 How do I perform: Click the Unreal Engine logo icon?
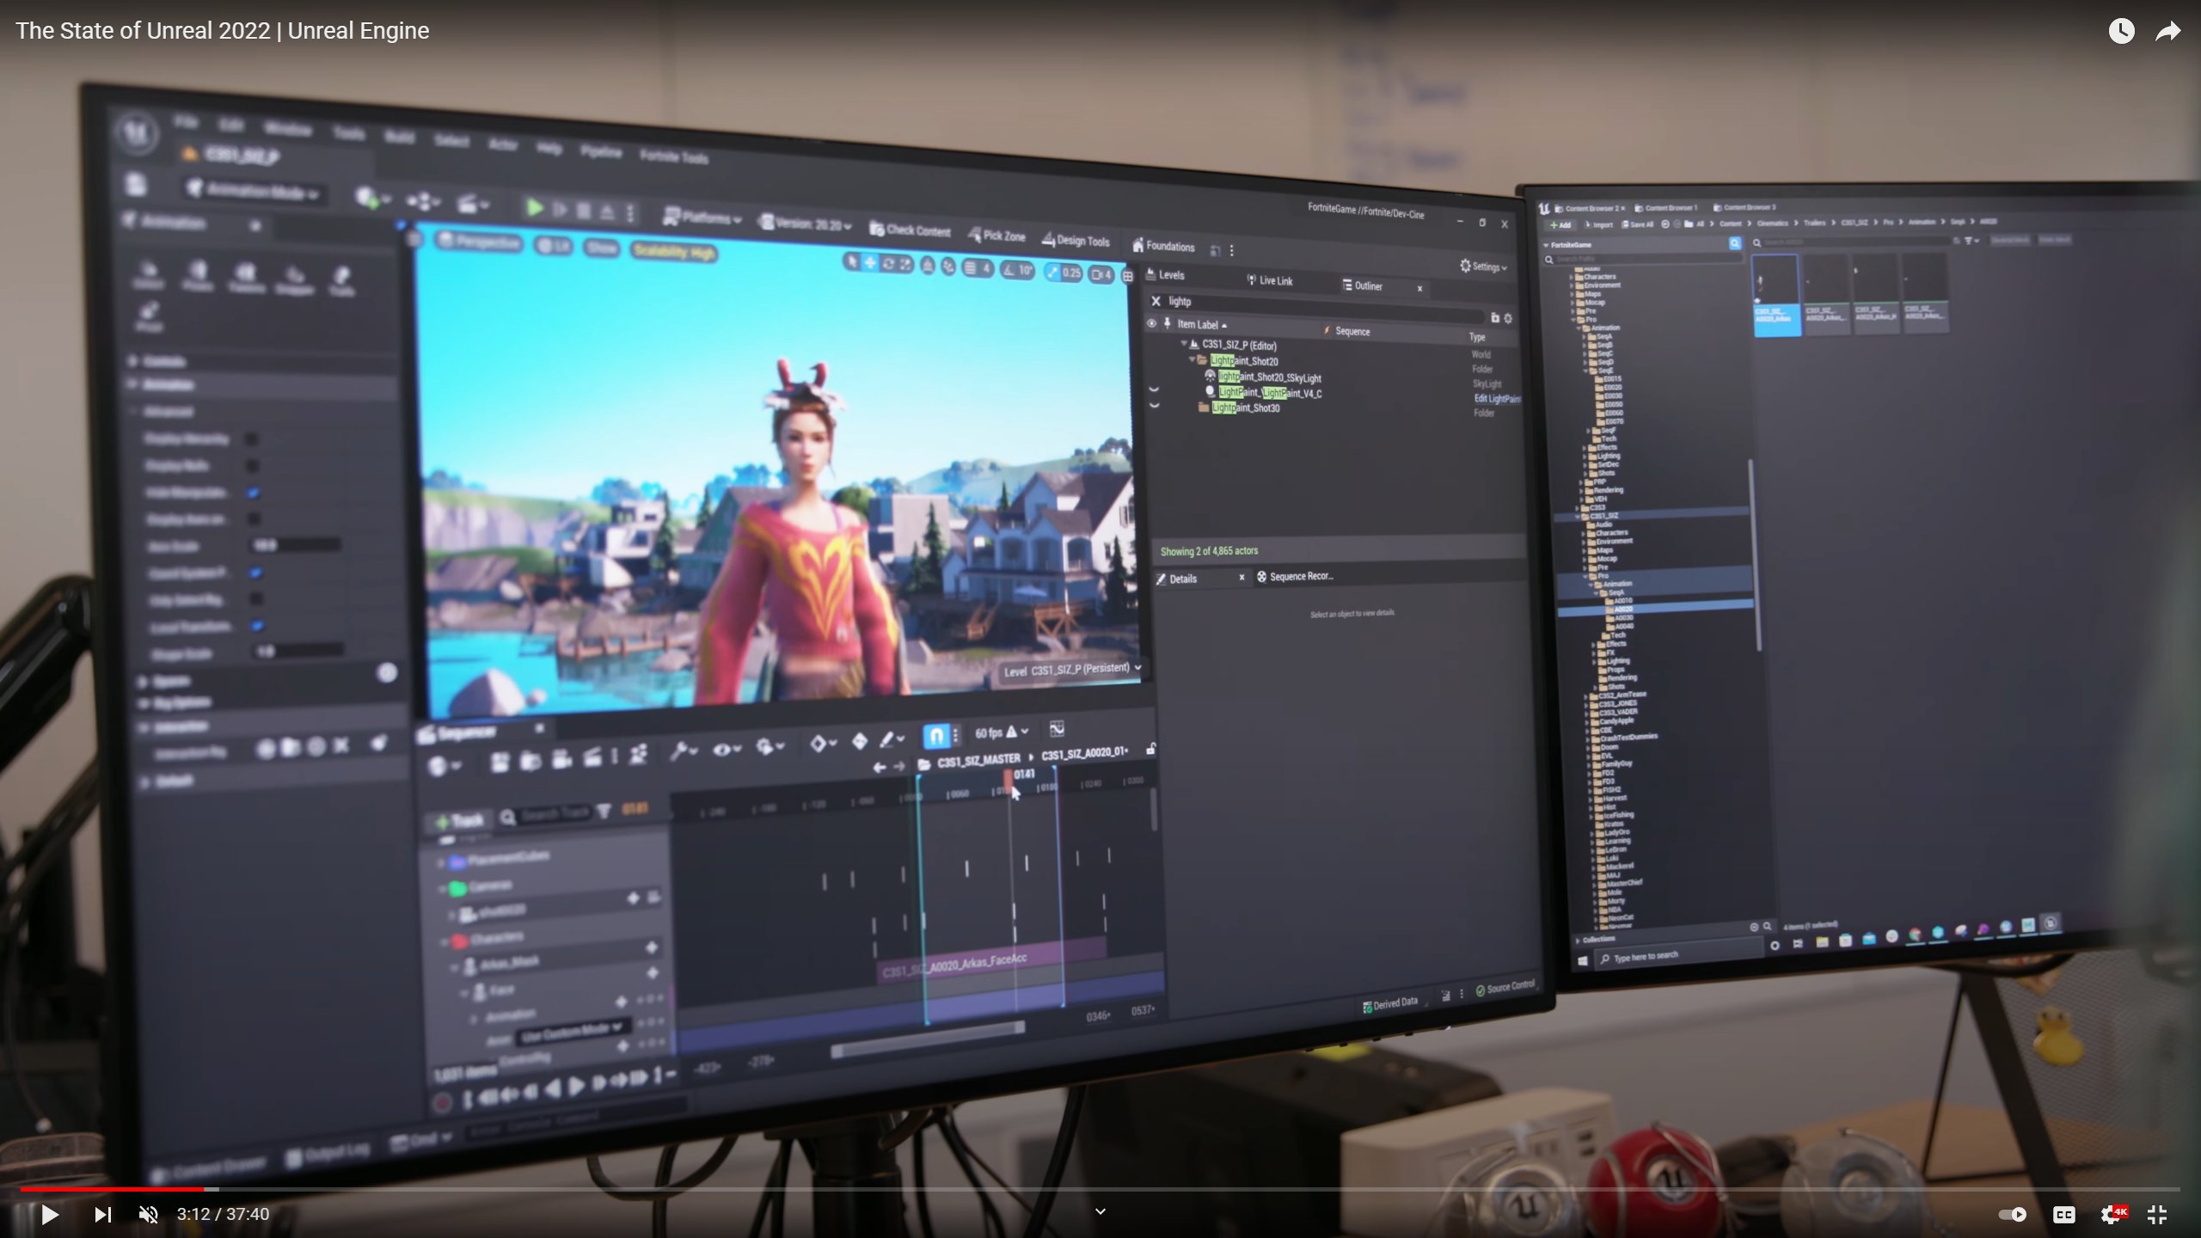pyautogui.click(x=138, y=132)
